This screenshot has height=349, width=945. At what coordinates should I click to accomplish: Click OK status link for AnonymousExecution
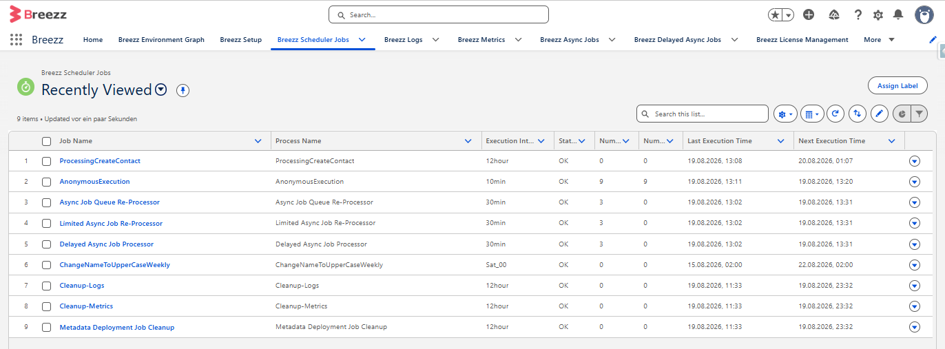coord(563,182)
